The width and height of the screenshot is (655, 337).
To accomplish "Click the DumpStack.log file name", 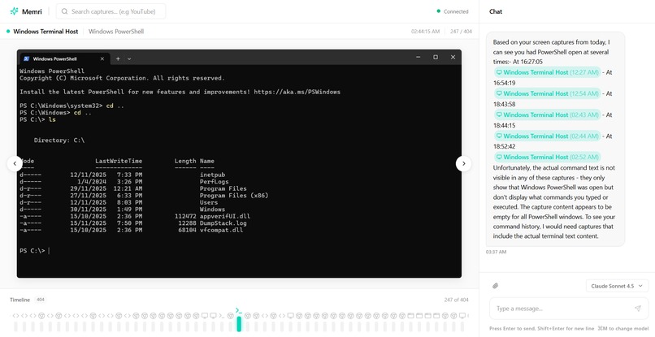I will click(x=223, y=223).
